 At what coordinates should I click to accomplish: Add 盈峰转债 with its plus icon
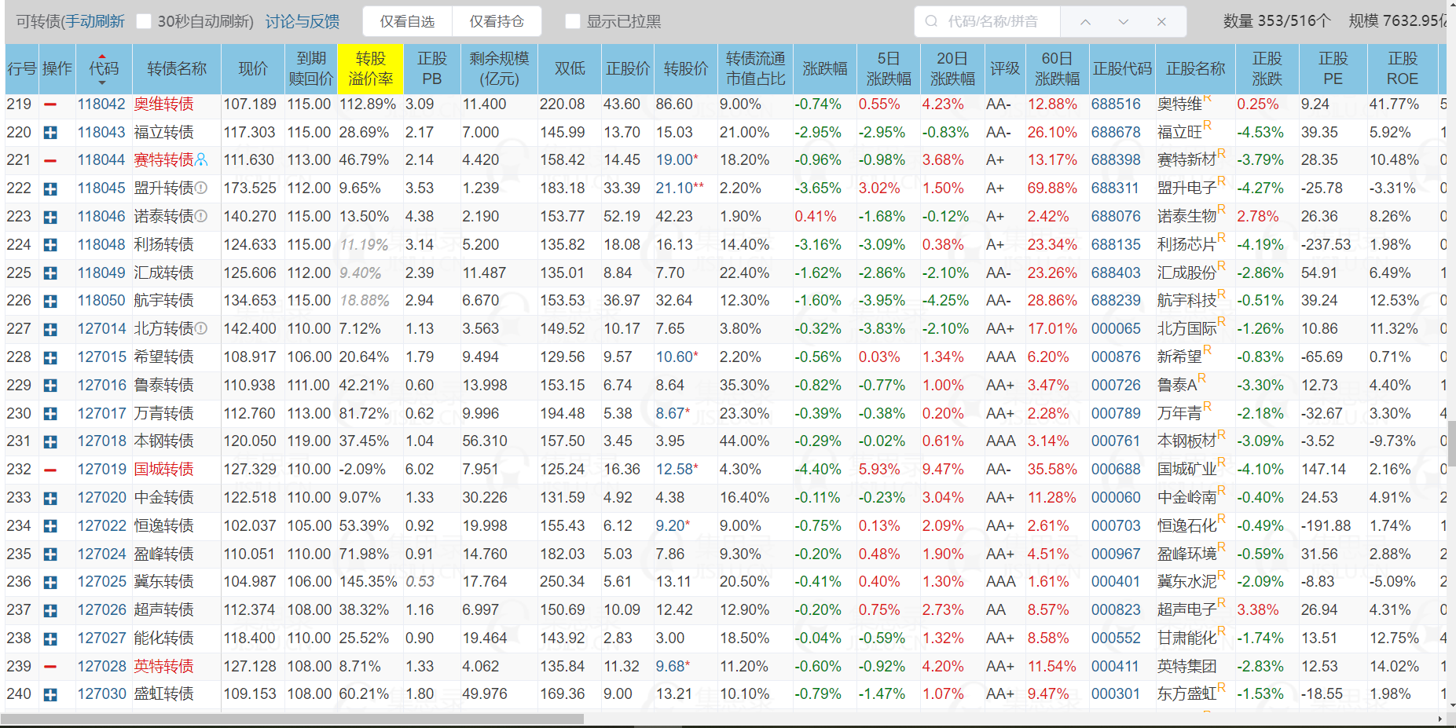[x=50, y=554]
